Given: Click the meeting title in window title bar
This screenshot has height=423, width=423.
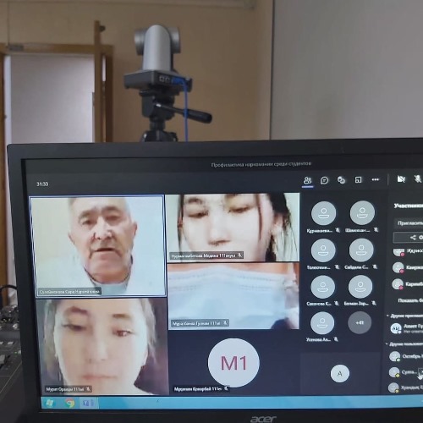Looking at the screenshot, I should (x=261, y=164).
